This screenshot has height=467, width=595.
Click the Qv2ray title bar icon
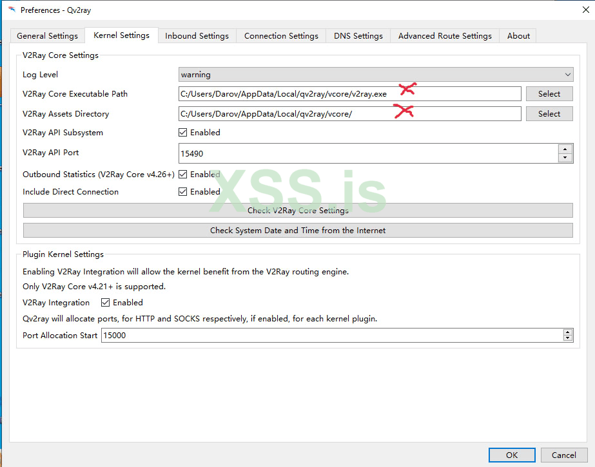[12, 10]
